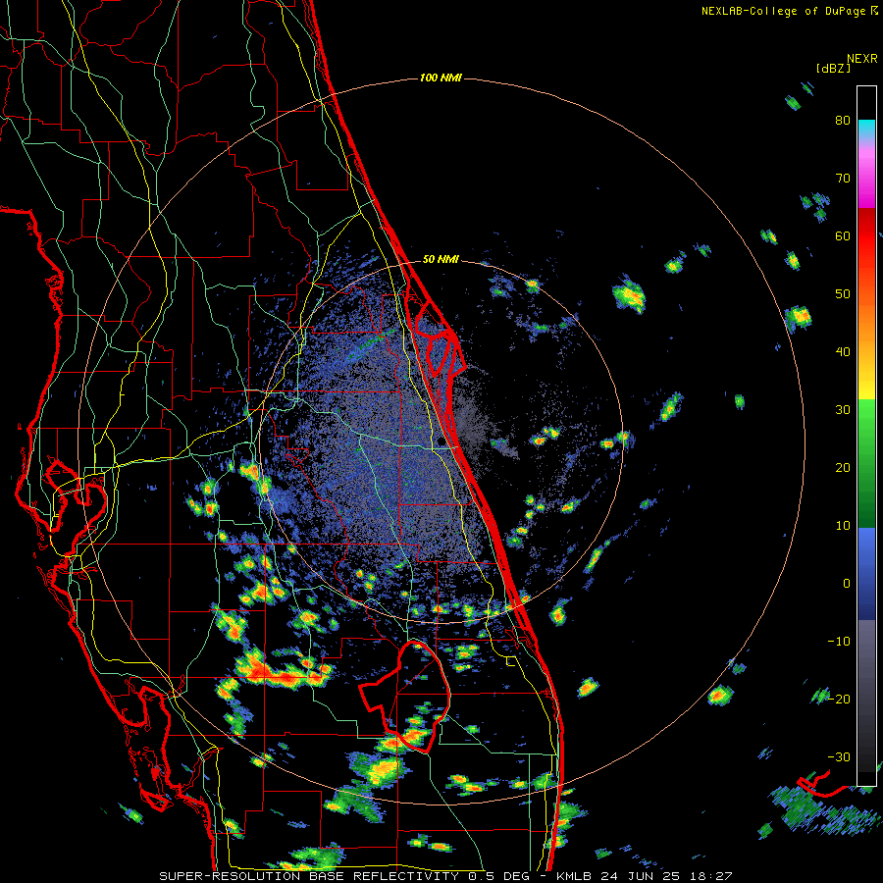883x883 pixels.
Task: Click the 50 value on the dBZ scale
Action: [843, 294]
